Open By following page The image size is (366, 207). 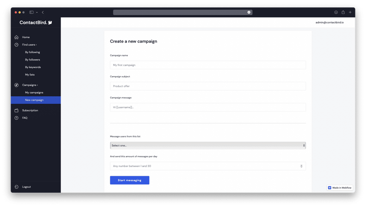point(32,52)
